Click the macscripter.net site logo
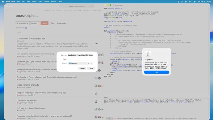Image resolution: width=213 pixels, height=120 pixels. (x=27, y=16)
